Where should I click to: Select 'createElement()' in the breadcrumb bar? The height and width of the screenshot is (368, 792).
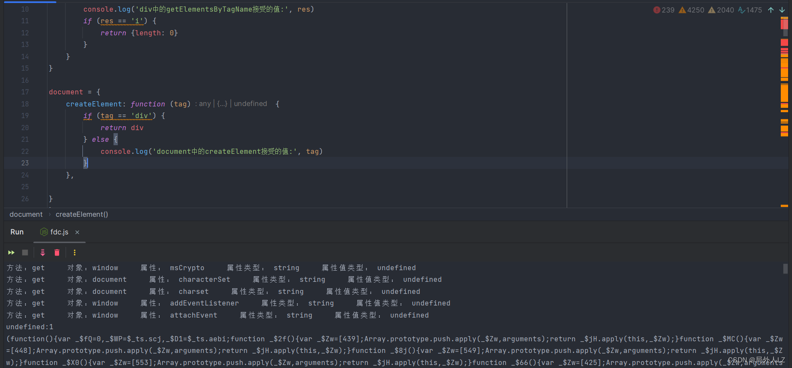tap(82, 214)
